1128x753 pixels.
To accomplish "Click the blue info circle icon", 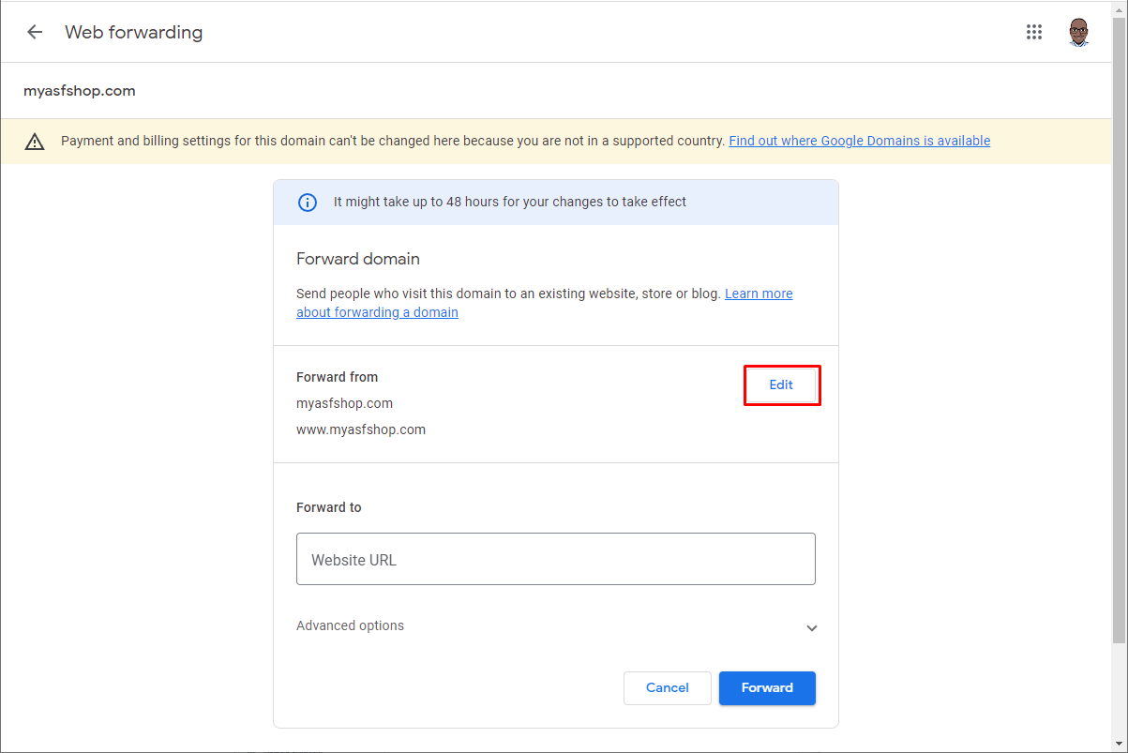I will pyautogui.click(x=307, y=202).
